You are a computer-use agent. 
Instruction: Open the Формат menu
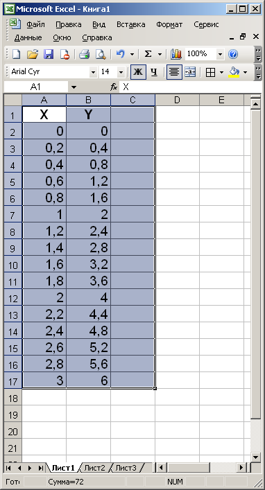pos(169,24)
